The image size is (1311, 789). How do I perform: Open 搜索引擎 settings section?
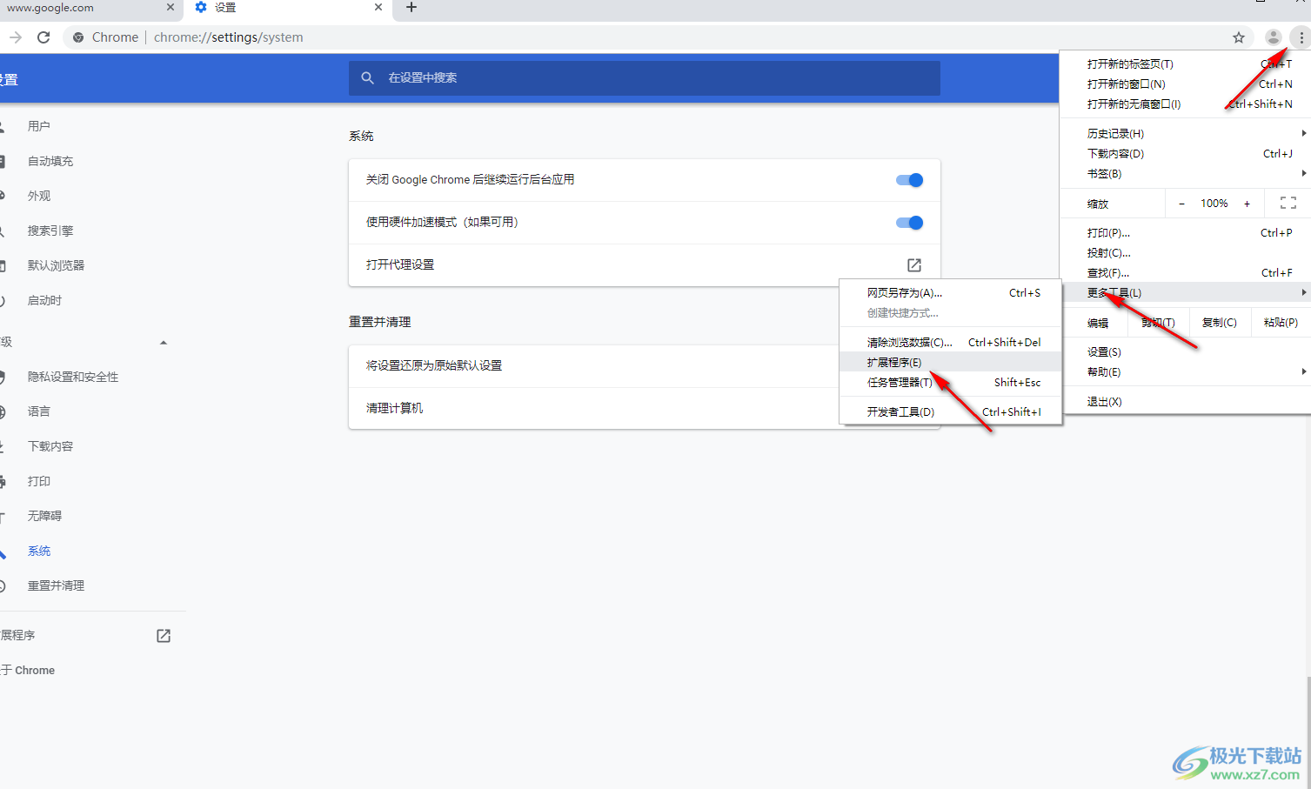point(50,231)
